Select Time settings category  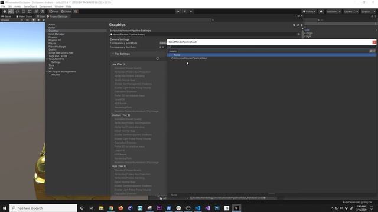coord(51,65)
